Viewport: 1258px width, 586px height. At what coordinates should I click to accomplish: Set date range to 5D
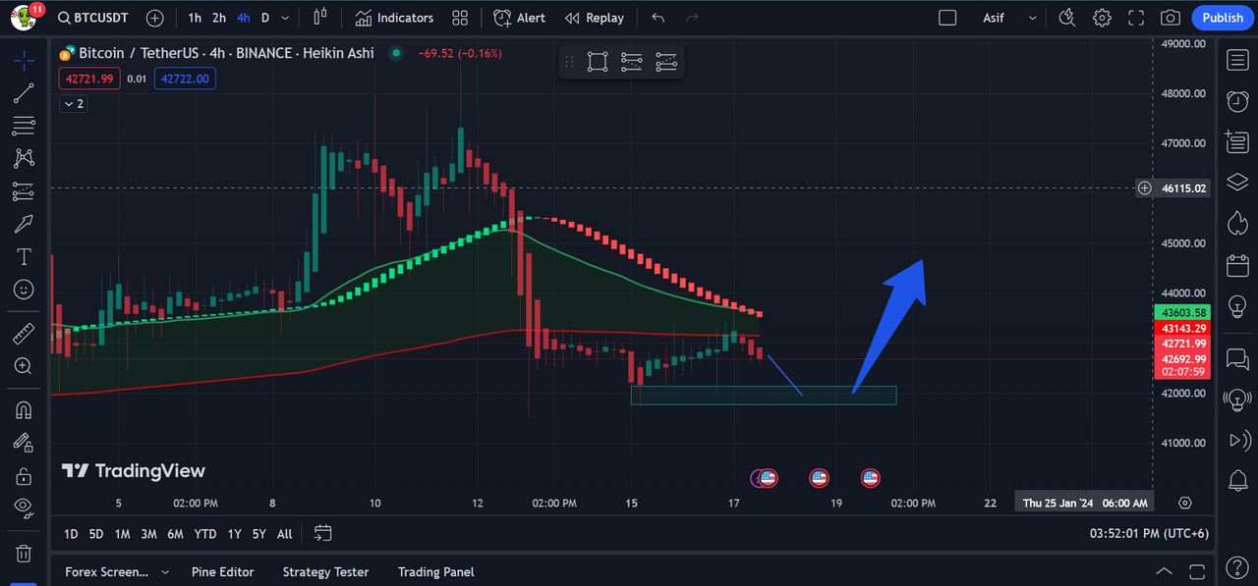(x=96, y=534)
